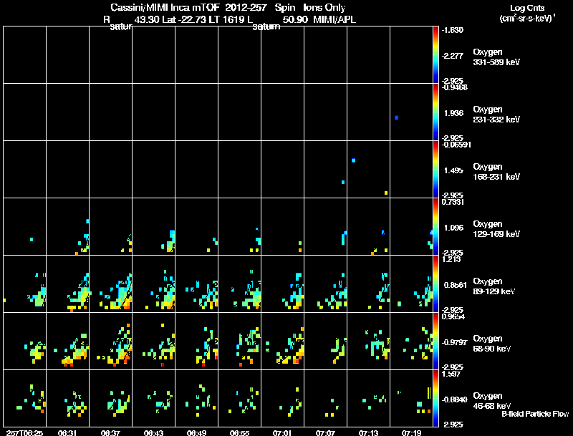Click the 'Oxygen 231-332 keV' row label
Viewport: 573px width, 436px height.
[x=496, y=115]
